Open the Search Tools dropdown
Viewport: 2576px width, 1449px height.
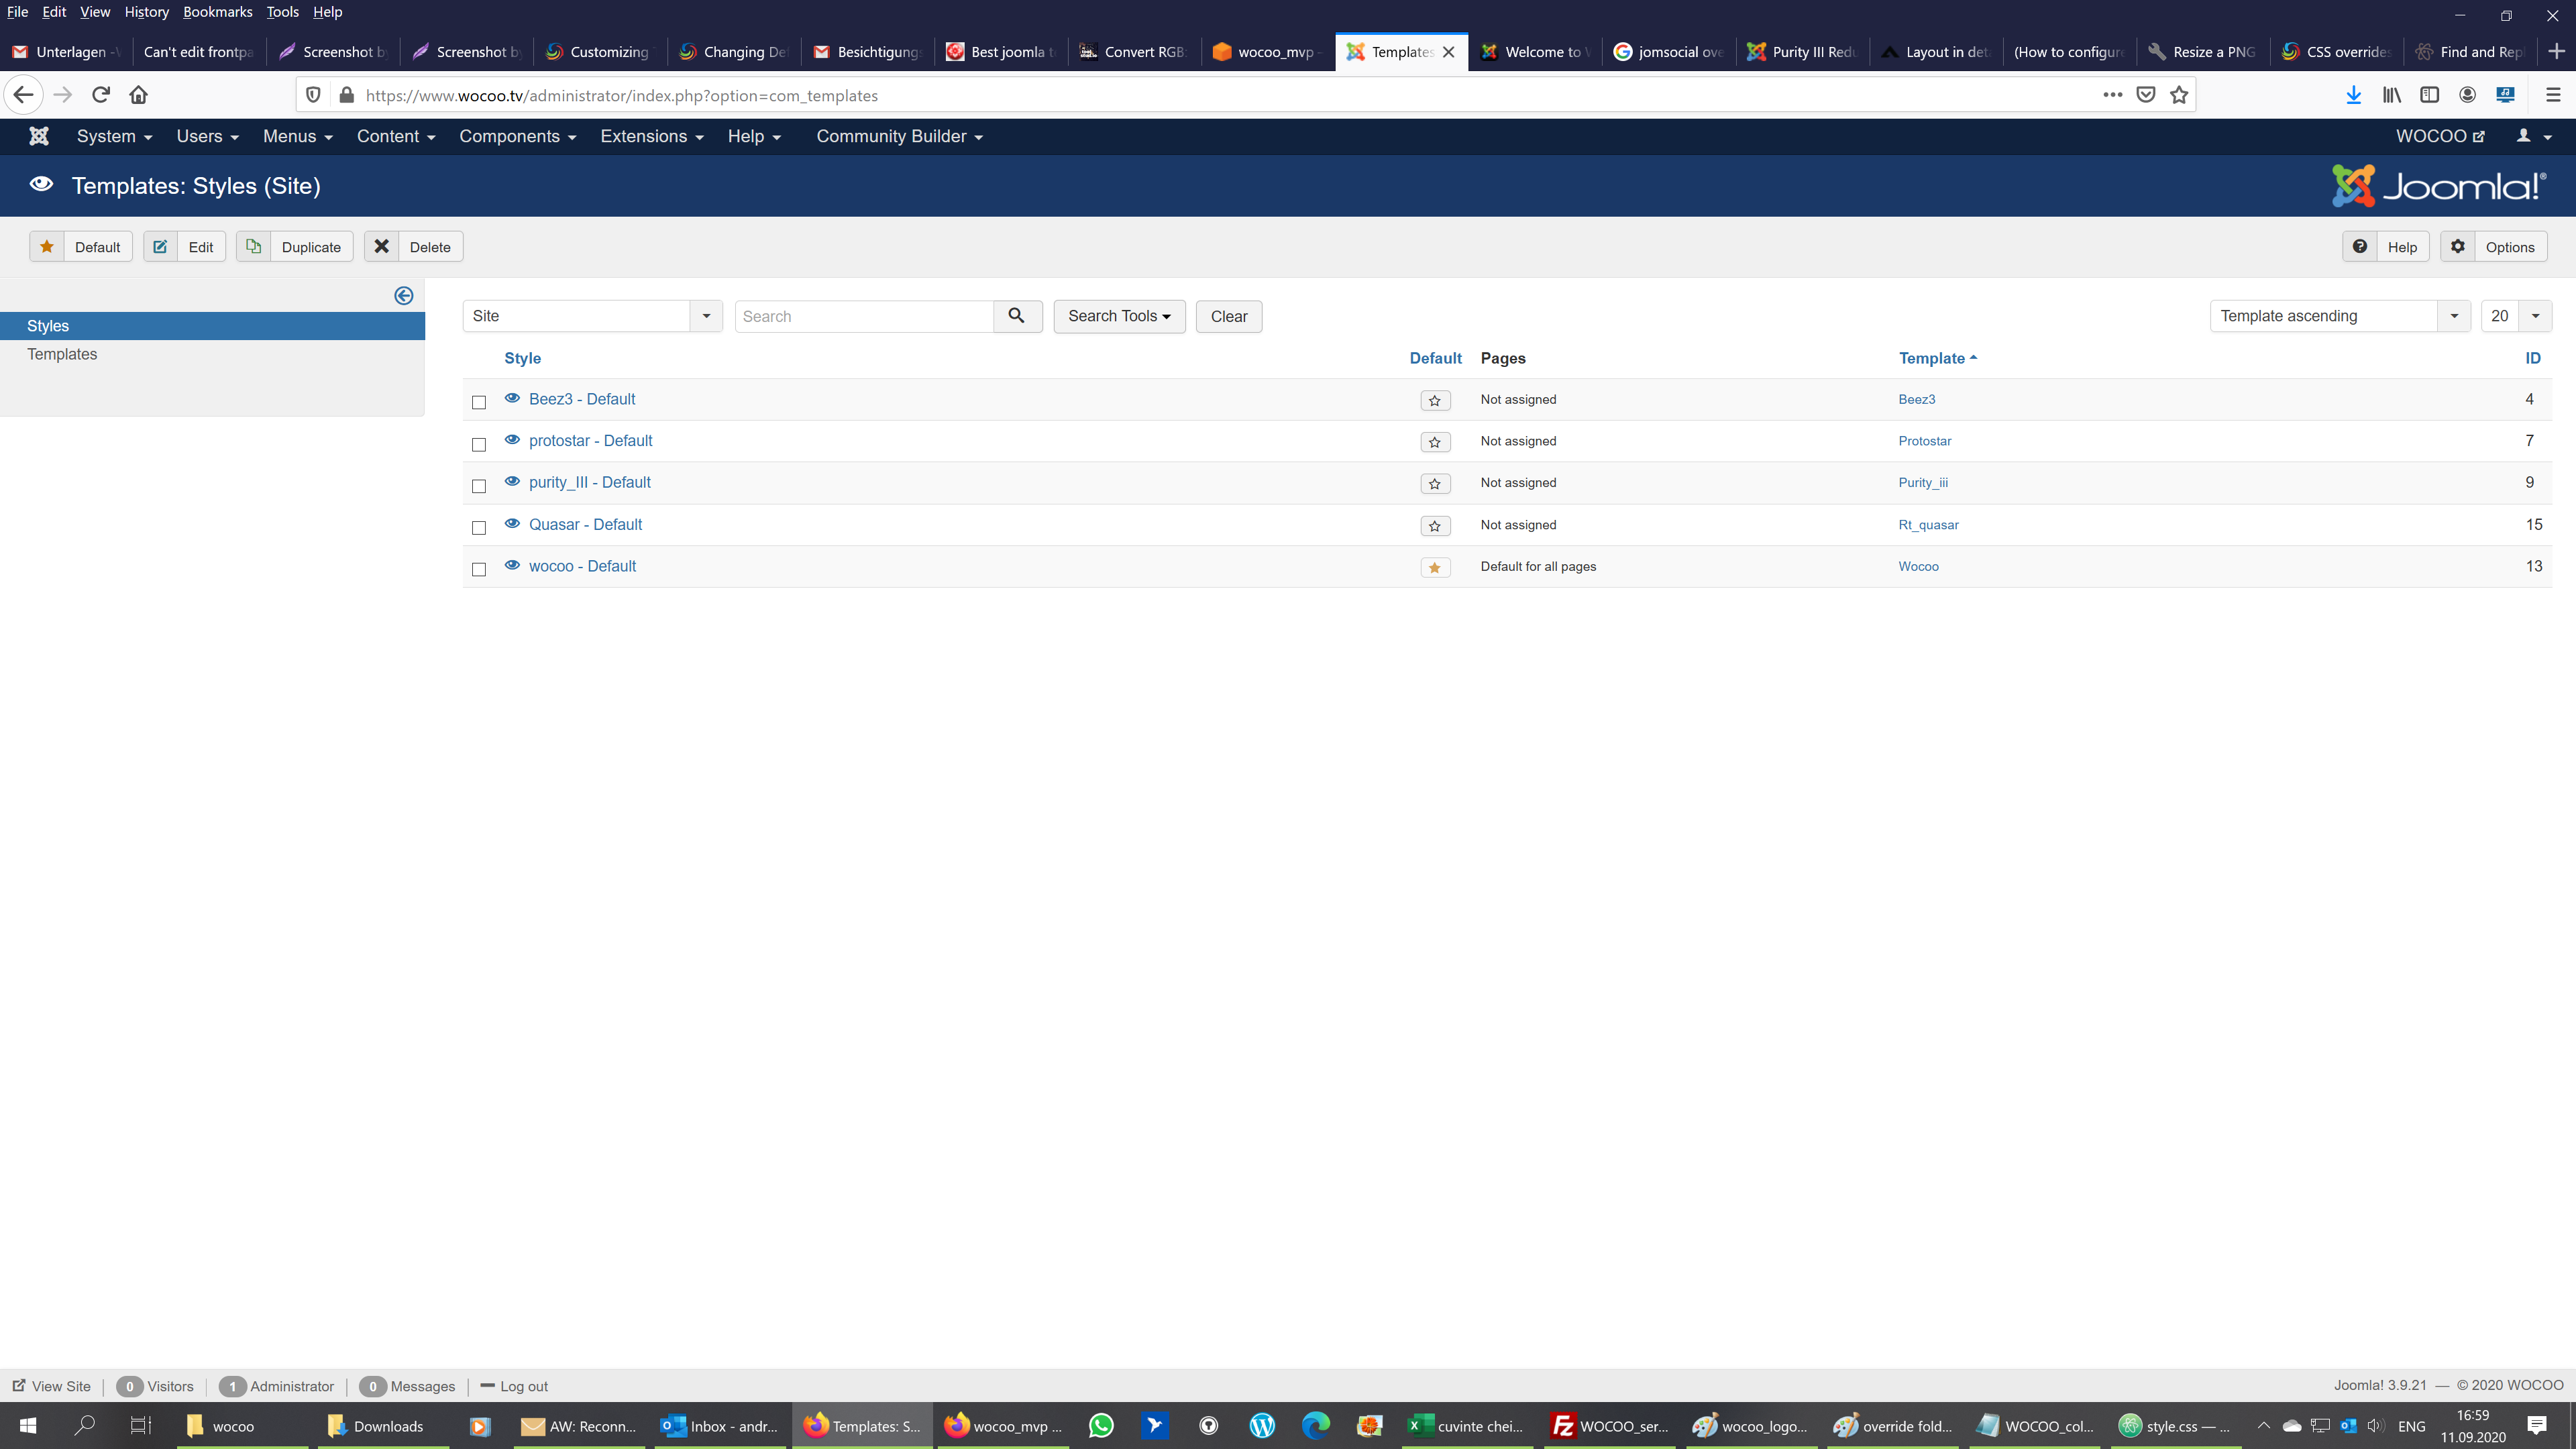1119,316
